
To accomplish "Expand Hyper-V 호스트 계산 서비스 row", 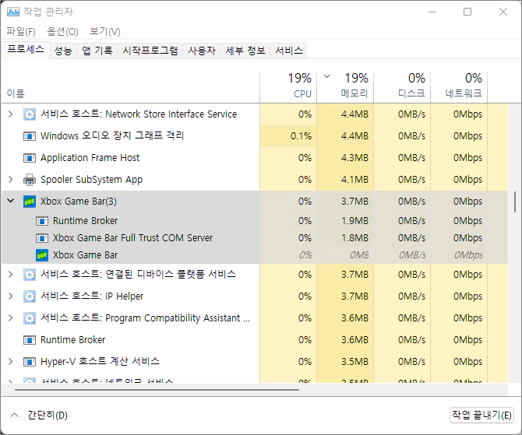I will pyautogui.click(x=11, y=362).
